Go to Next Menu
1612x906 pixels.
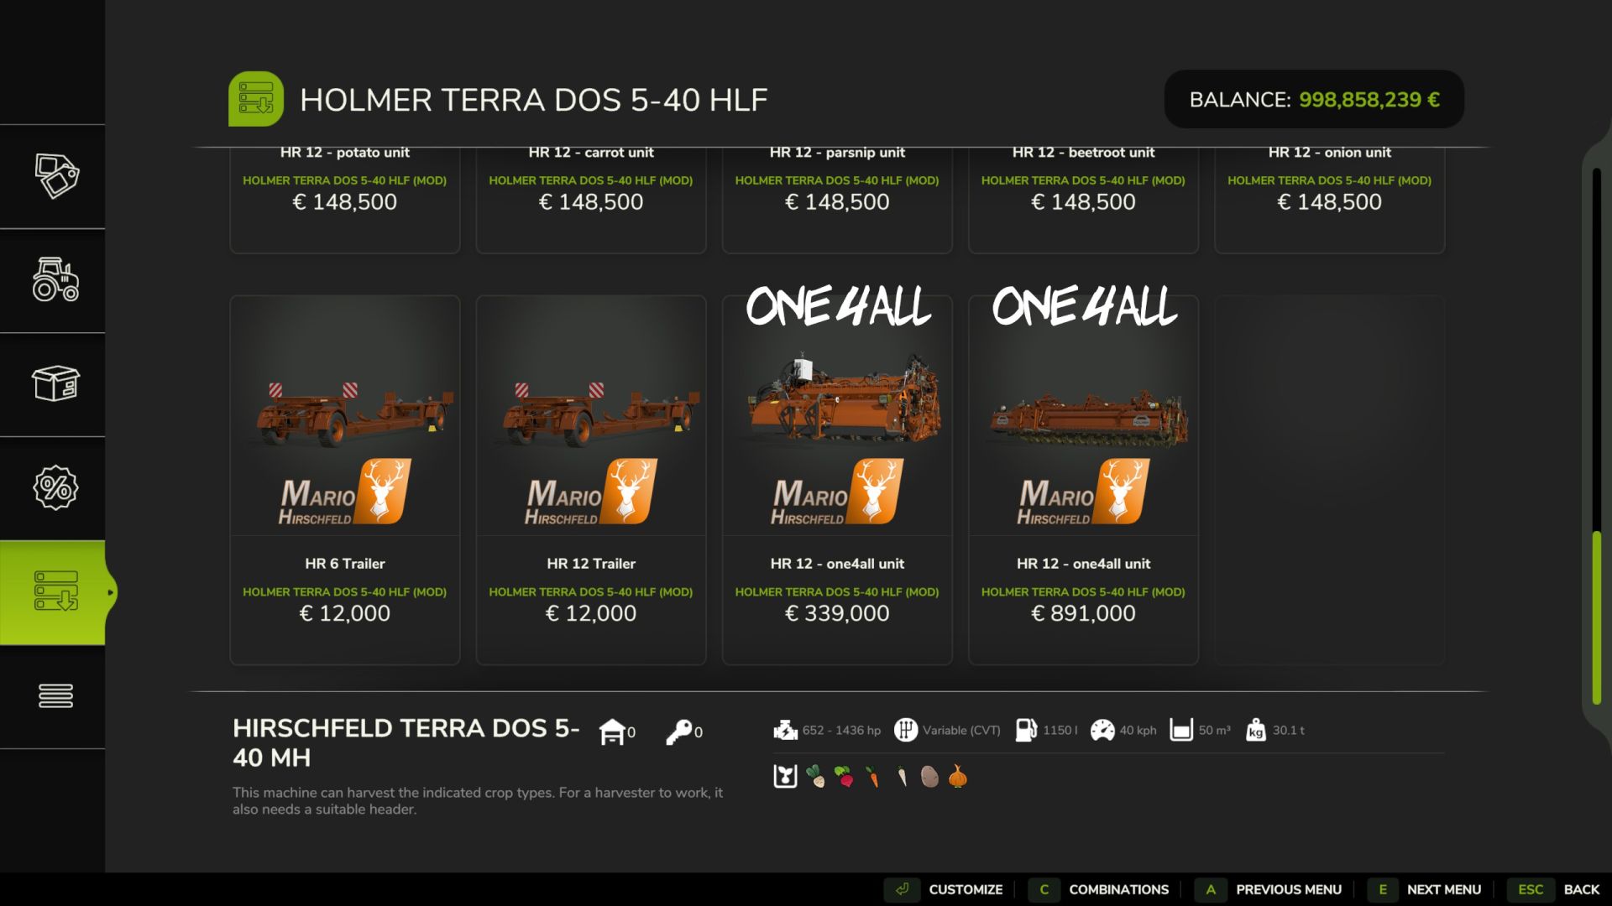[1426, 889]
